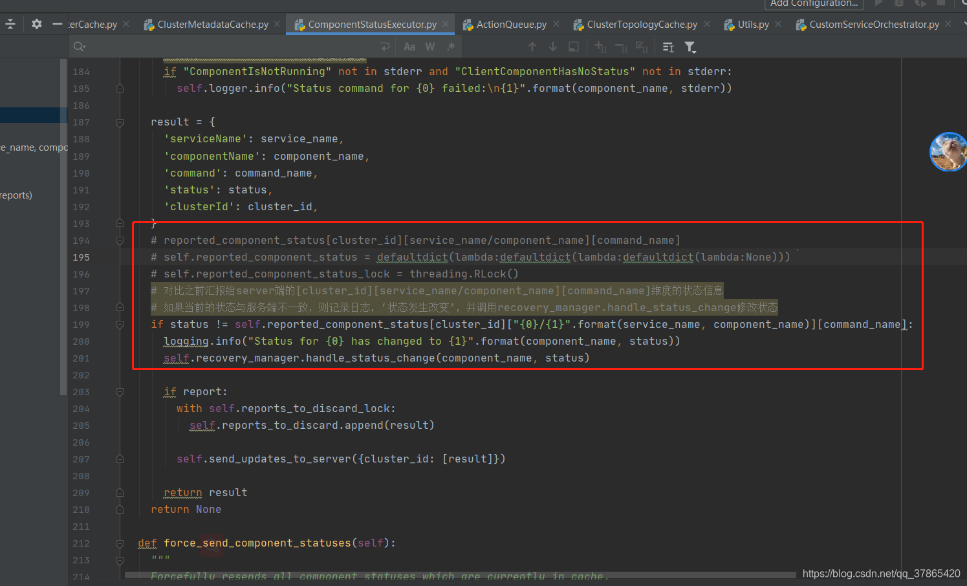This screenshot has height=586, width=967.
Task: Click the project panel vertical scrollbar
Action: pyautogui.click(x=63, y=226)
